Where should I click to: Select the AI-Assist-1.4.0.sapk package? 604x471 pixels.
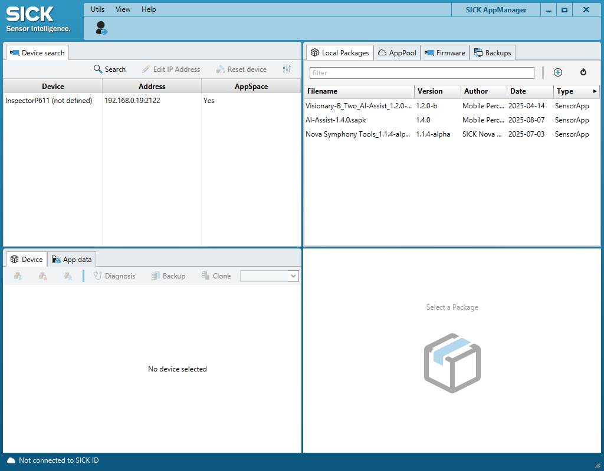336,120
